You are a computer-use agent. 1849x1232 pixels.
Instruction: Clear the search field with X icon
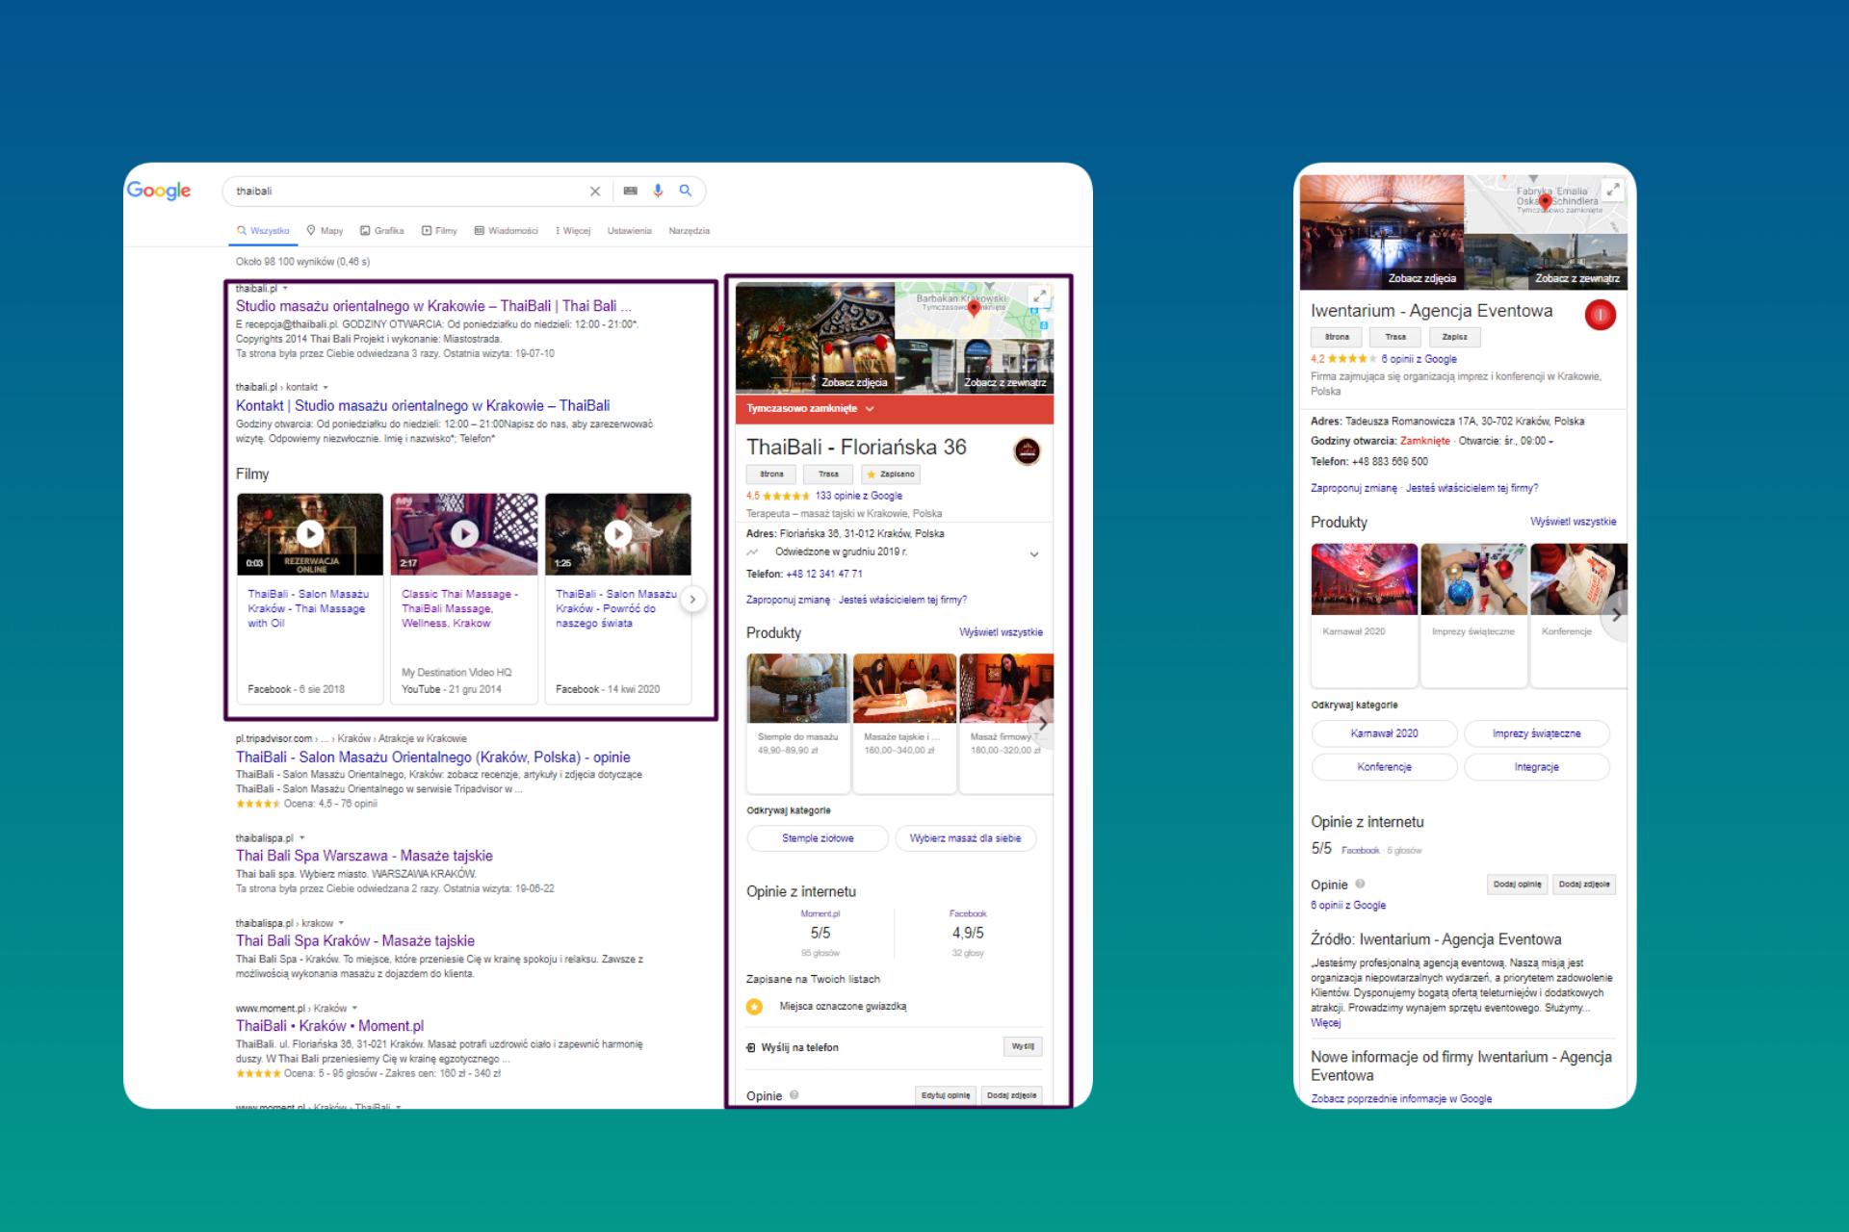pos(595,191)
